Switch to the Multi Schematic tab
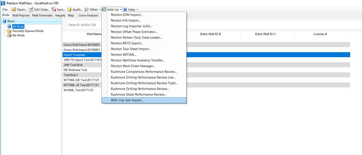 click(42, 16)
